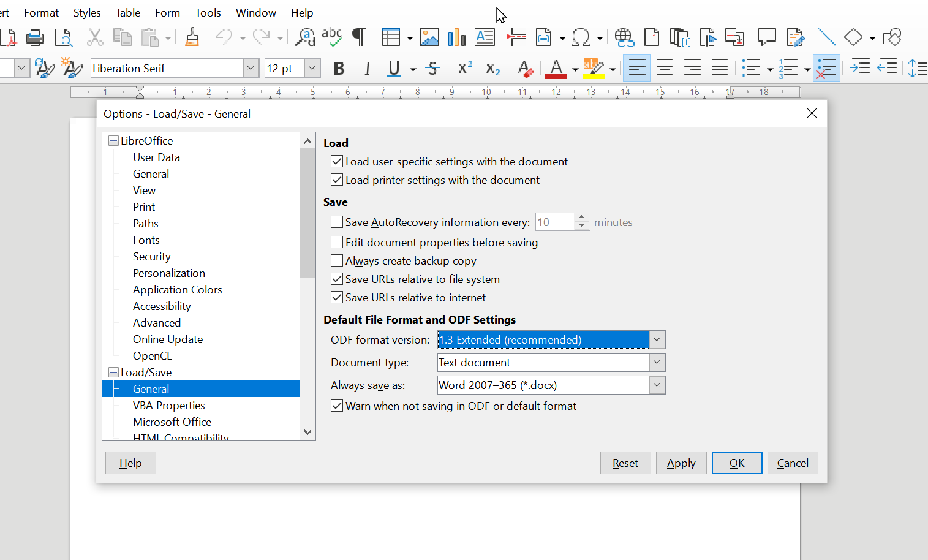Insert a page break icon
This screenshot has width=928, height=560.
click(x=517, y=37)
